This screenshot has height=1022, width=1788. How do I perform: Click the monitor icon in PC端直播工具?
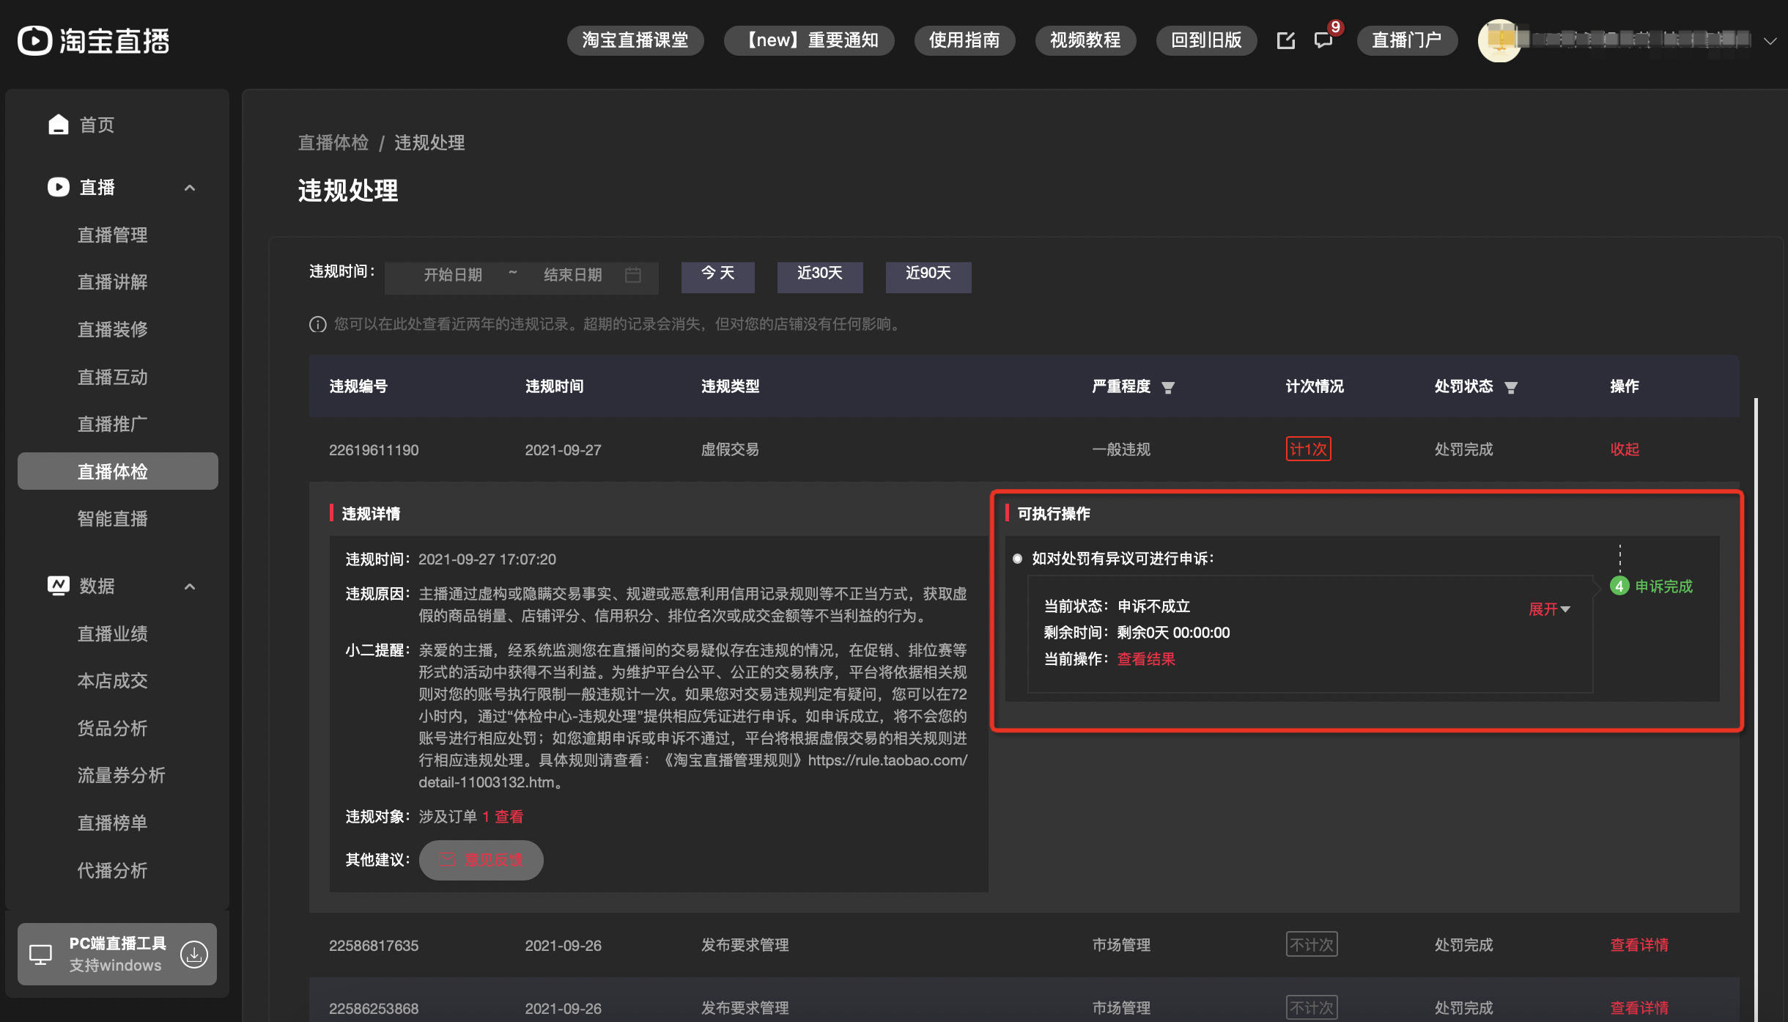tap(40, 954)
